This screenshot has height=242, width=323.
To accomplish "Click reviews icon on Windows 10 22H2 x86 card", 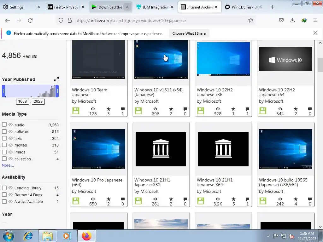I will [x=247, y=109].
